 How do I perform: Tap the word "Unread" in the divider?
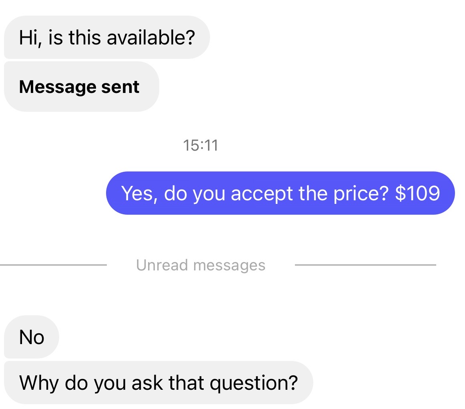pos(162,265)
